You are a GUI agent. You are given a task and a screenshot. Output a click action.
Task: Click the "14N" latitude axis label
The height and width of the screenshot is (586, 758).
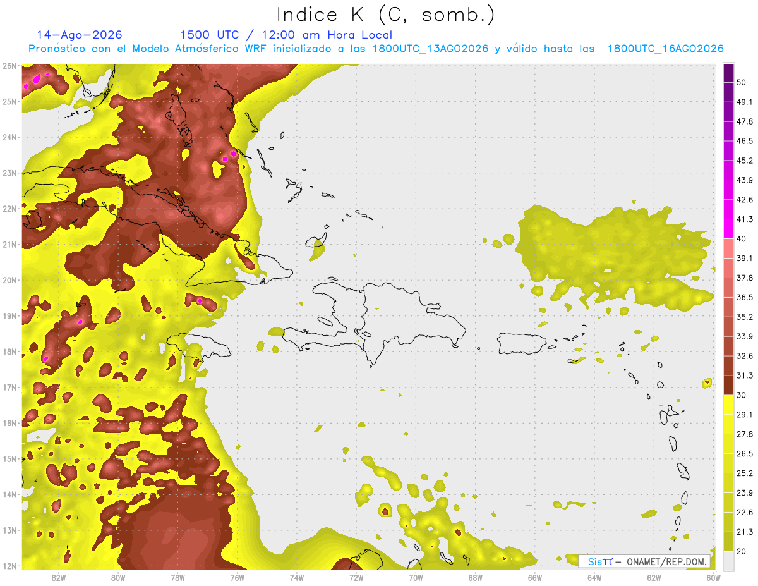coord(9,494)
